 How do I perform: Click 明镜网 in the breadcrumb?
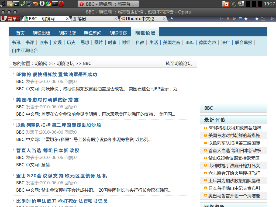coord(41,64)
